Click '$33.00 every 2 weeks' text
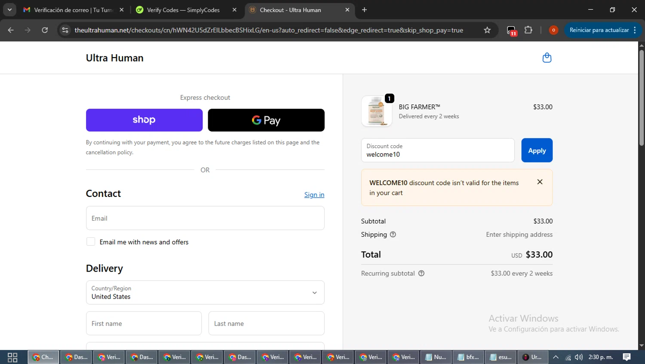The height and width of the screenshot is (364, 645). pos(522,273)
